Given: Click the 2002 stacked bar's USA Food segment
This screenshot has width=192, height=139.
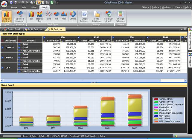Looking at the screenshot, I should click(135, 105).
